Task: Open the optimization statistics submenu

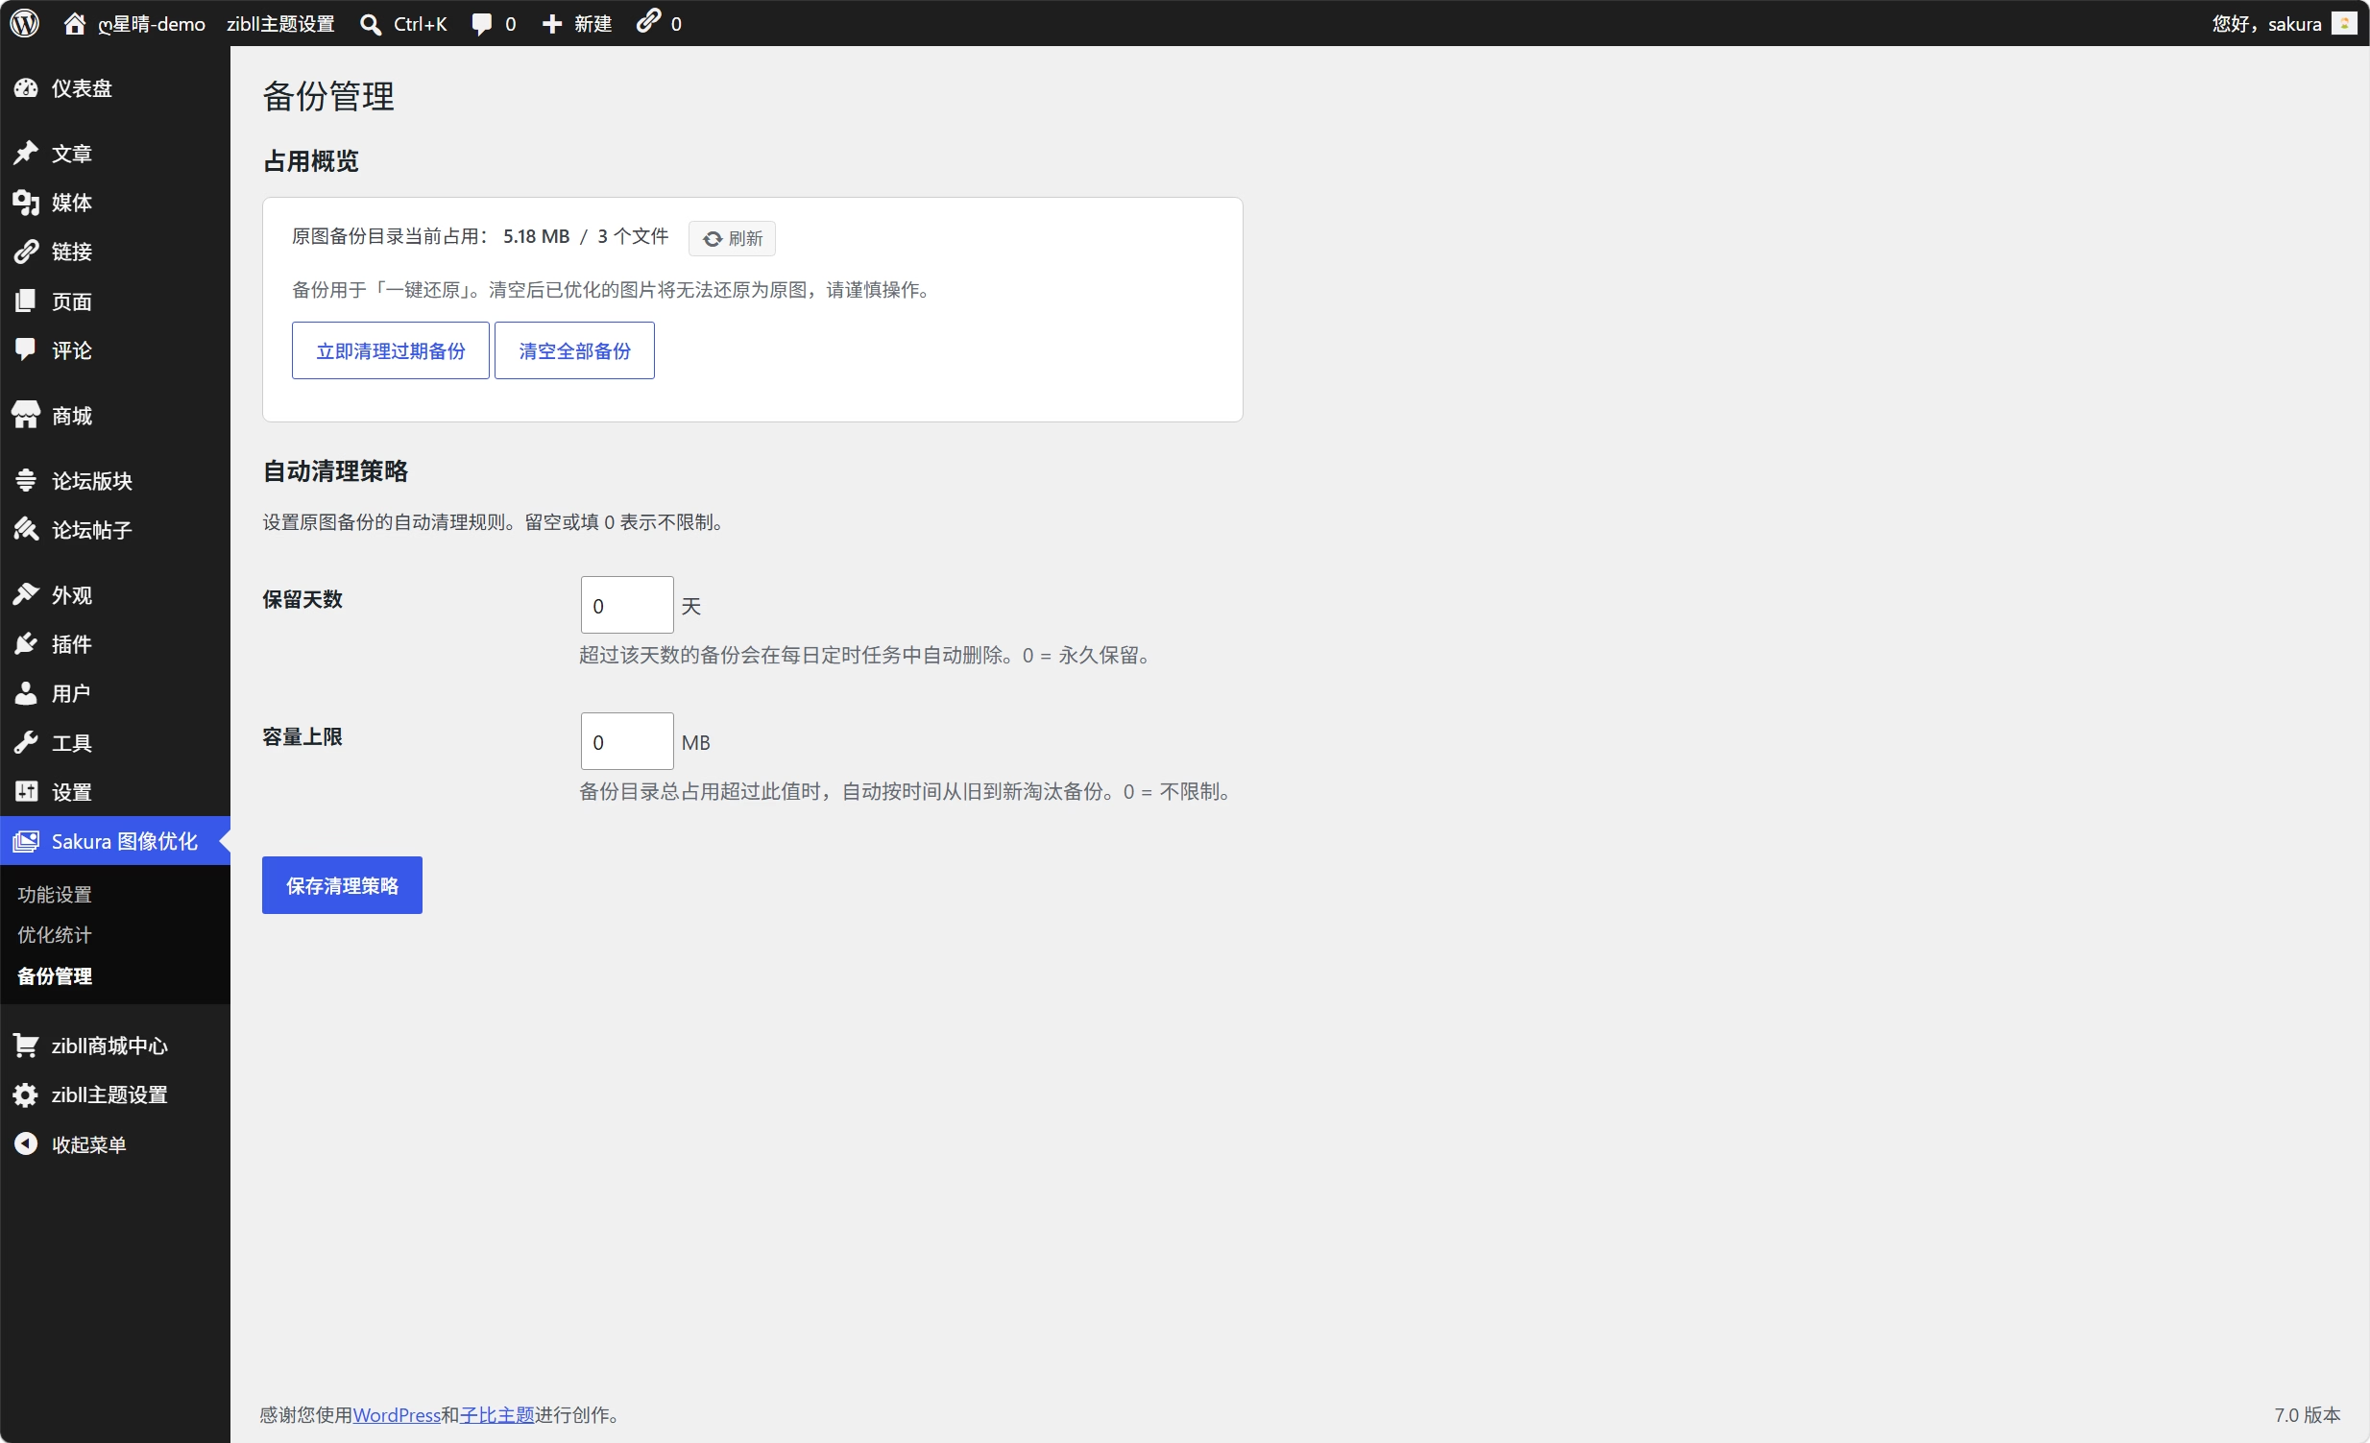Action: [55, 934]
